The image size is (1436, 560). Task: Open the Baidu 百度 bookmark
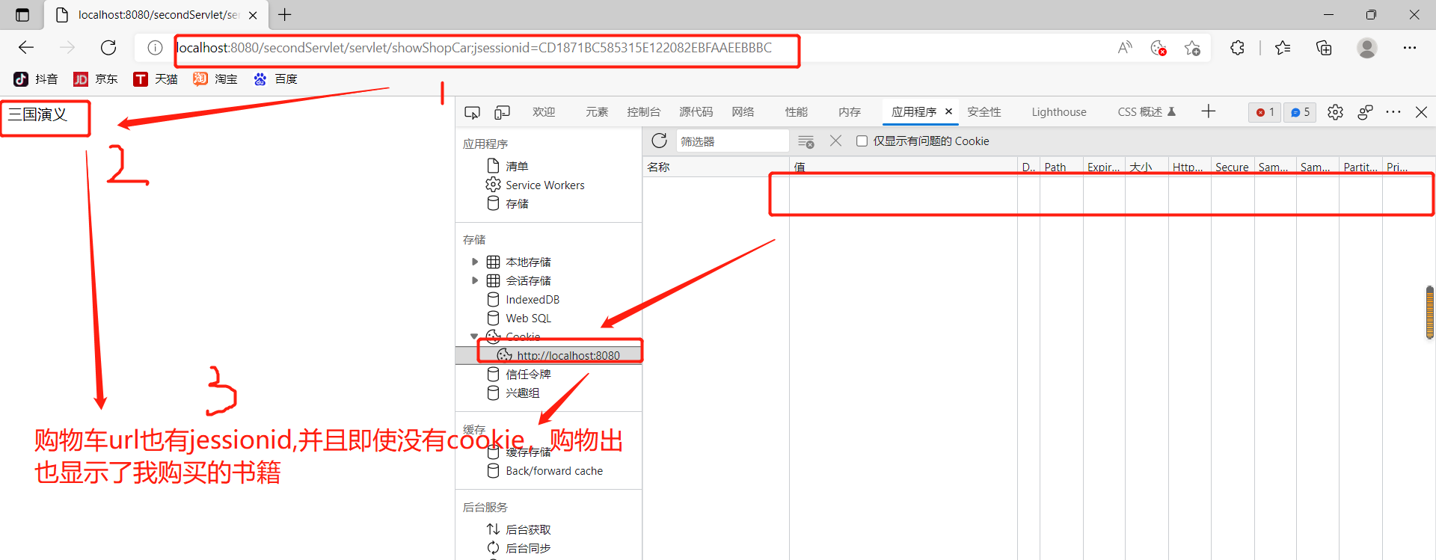click(x=274, y=79)
